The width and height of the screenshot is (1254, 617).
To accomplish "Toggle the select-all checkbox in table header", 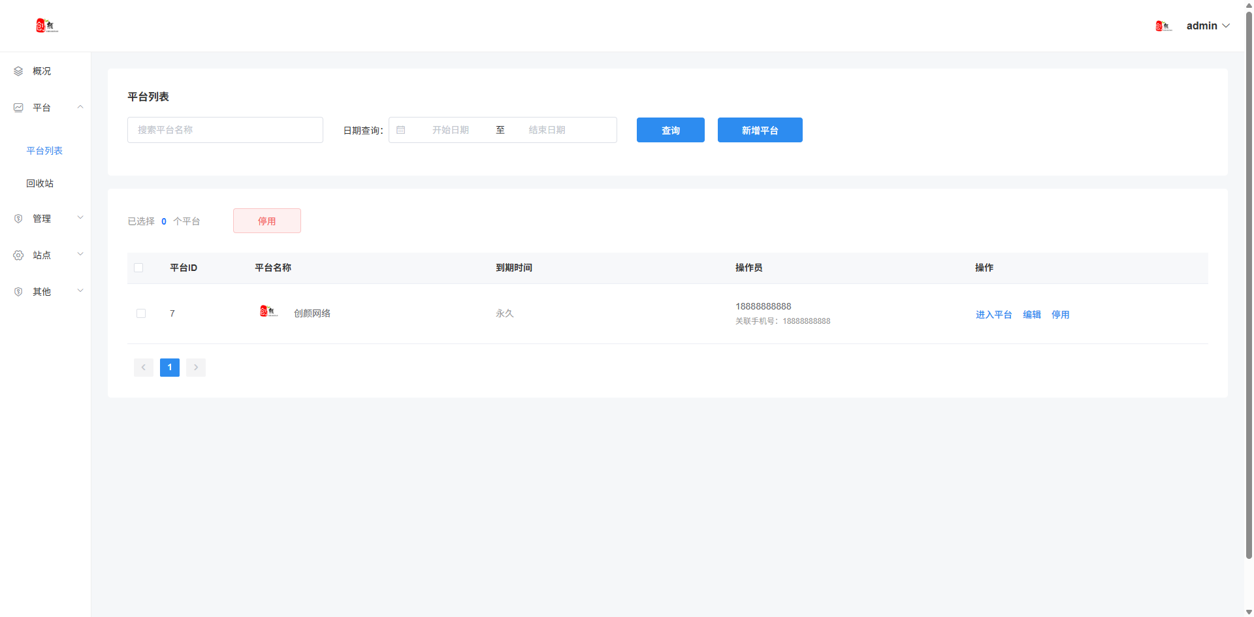I will (138, 268).
